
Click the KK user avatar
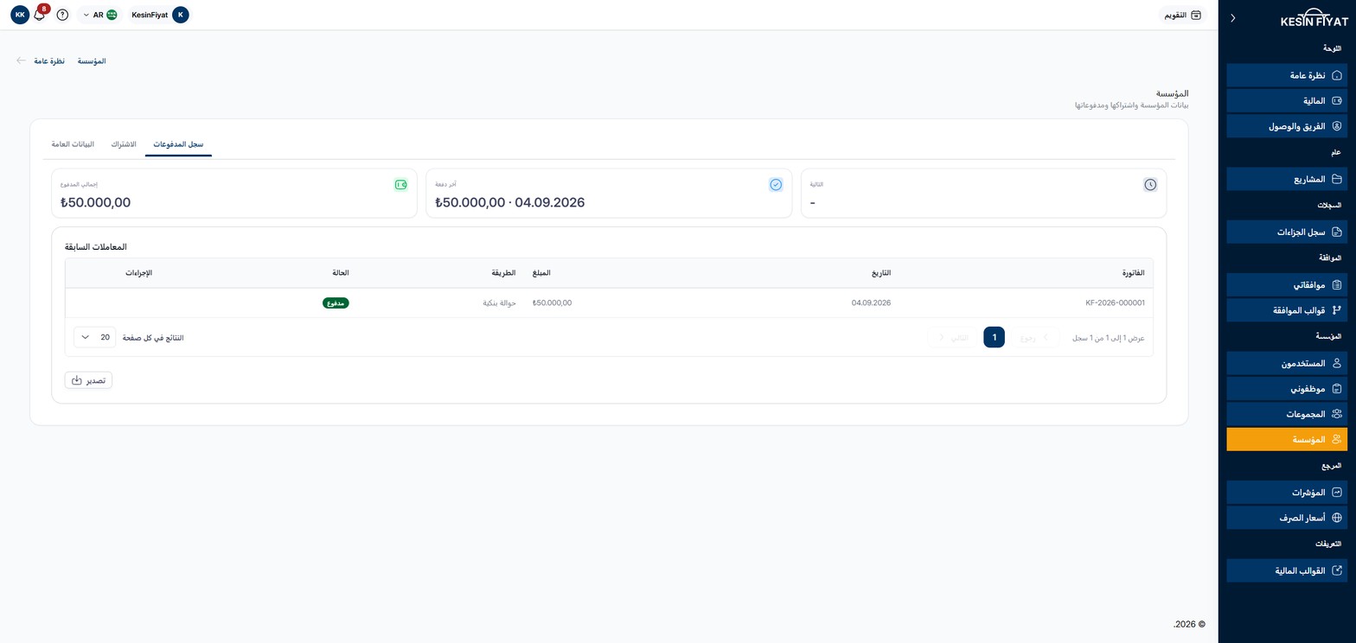[20, 15]
